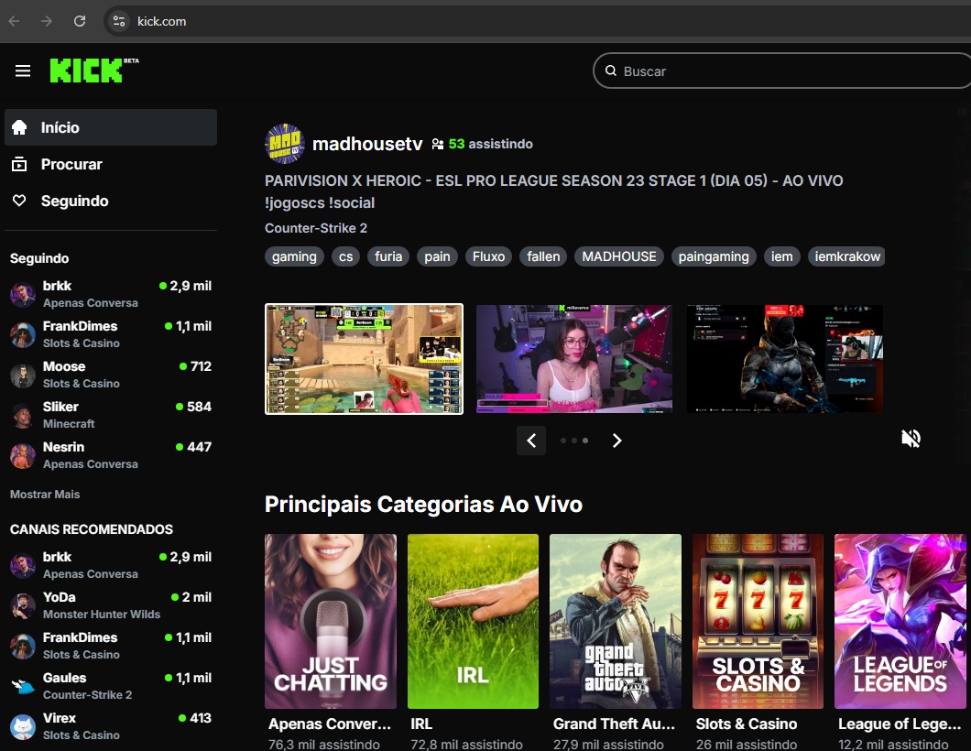Open Slots & Casino category cover
The width and height of the screenshot is (971, 751).
tap(758, 621)
